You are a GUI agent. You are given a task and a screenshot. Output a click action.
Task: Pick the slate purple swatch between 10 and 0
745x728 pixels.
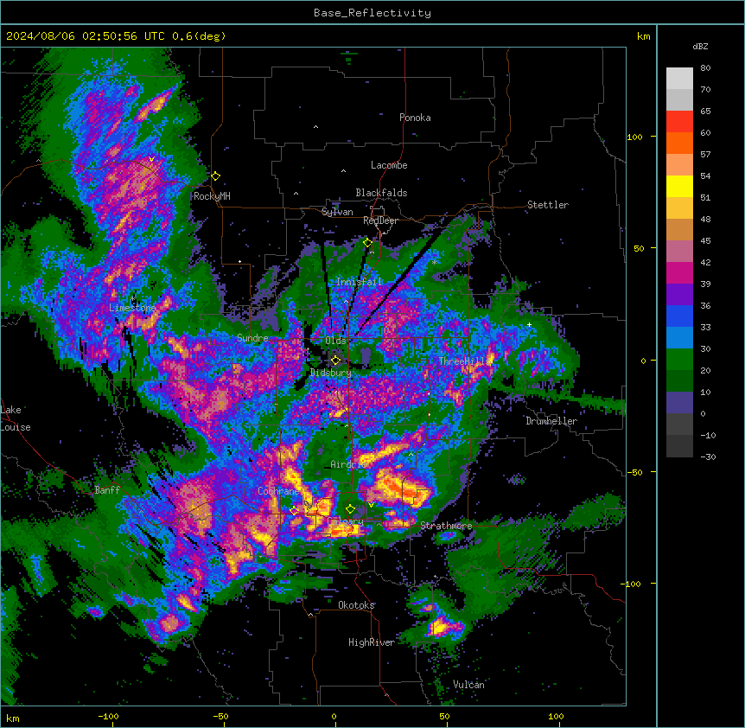[679, 403]
